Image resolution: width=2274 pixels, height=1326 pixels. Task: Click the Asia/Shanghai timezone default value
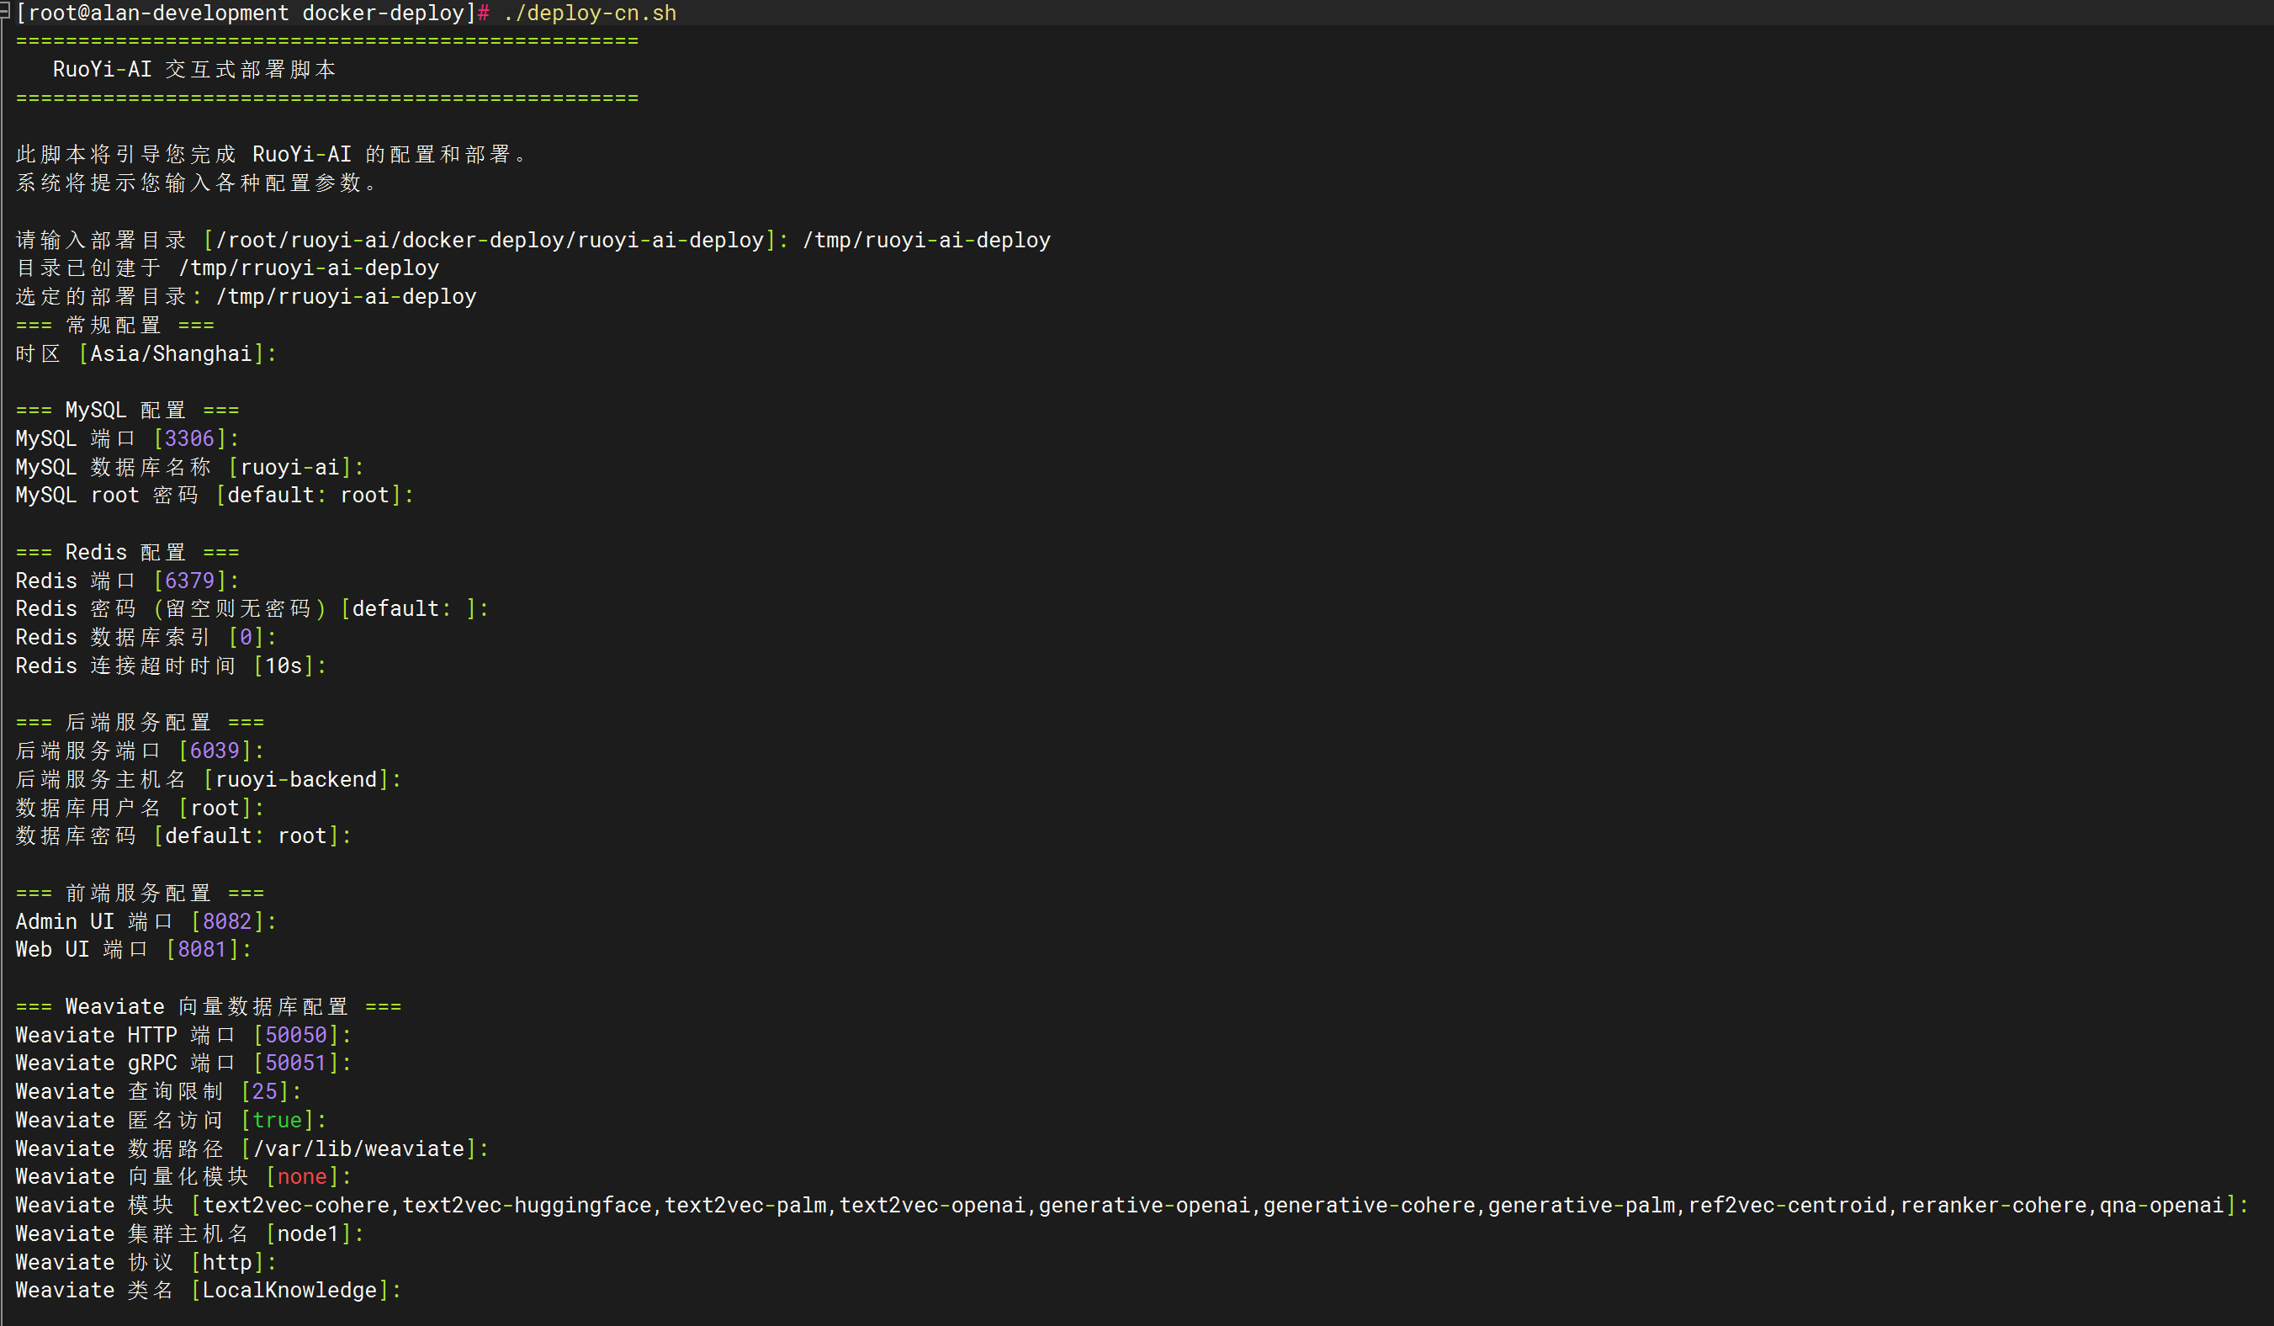(x=171, y=354)
